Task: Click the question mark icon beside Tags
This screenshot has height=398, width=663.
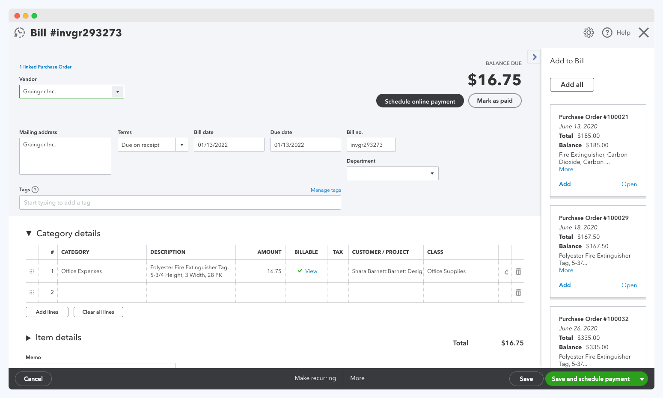Action: click(x=36, y=190)
